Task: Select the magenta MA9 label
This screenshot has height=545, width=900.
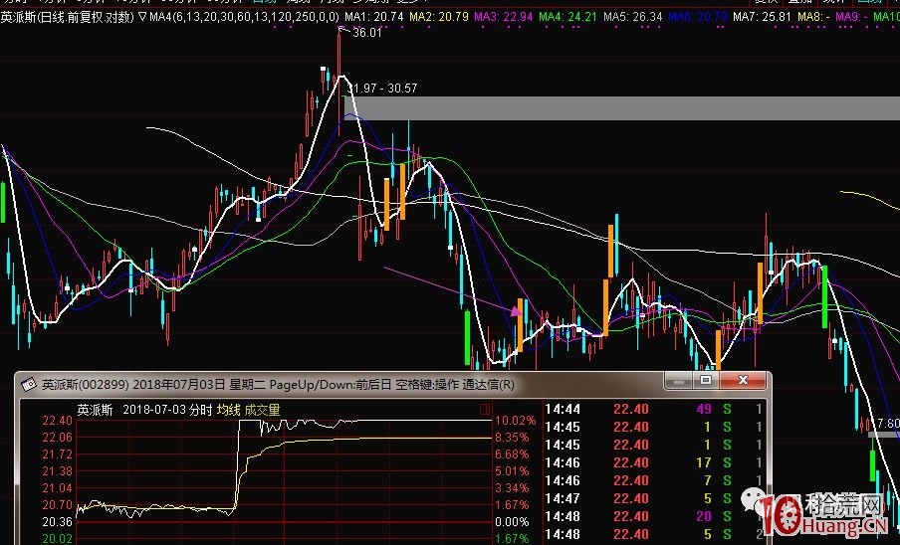Action: [851, 17]
